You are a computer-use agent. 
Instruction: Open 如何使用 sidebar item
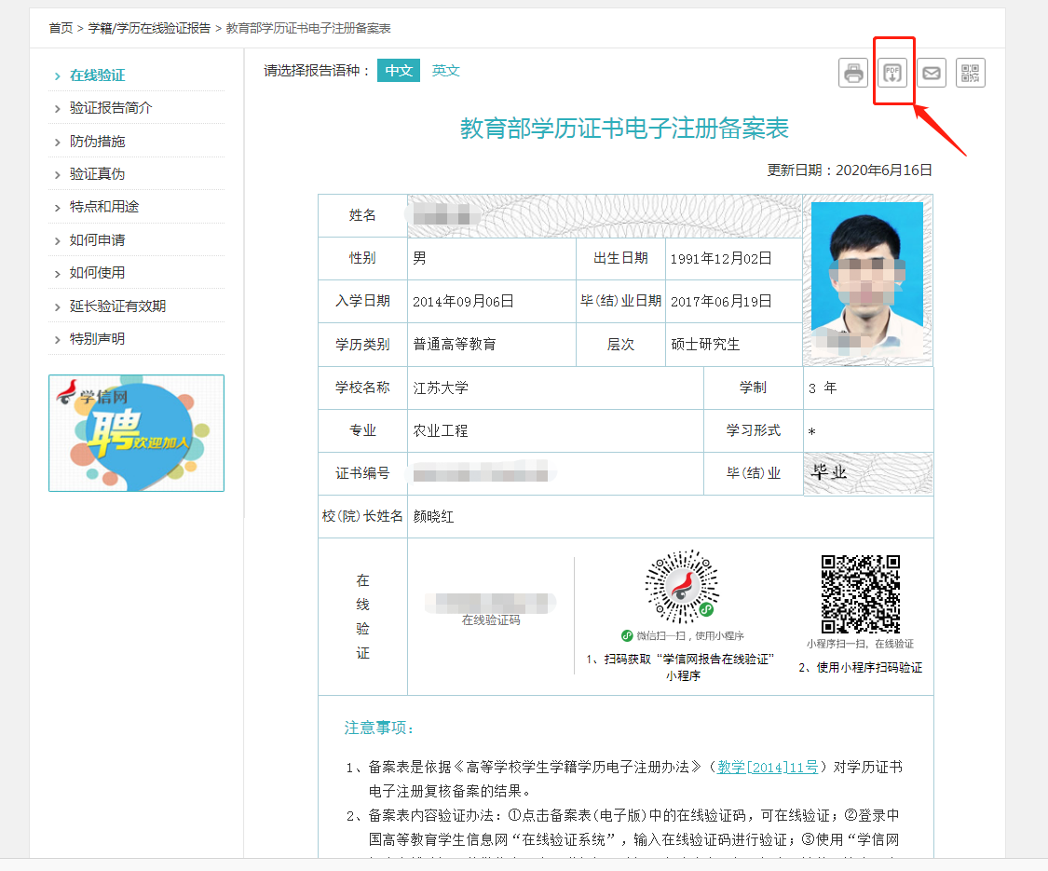(x=98, y=273)
